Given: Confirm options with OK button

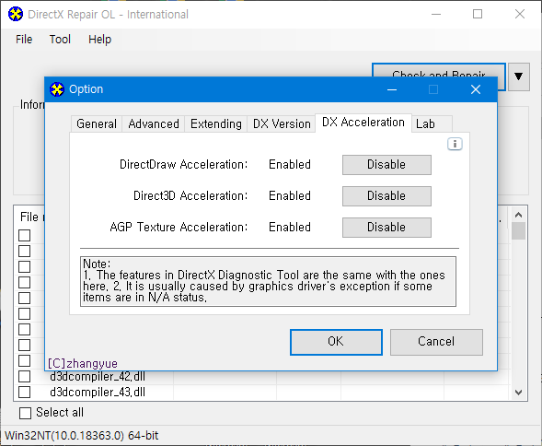Looking at the screenshot, I should click(x=336, y=342).
